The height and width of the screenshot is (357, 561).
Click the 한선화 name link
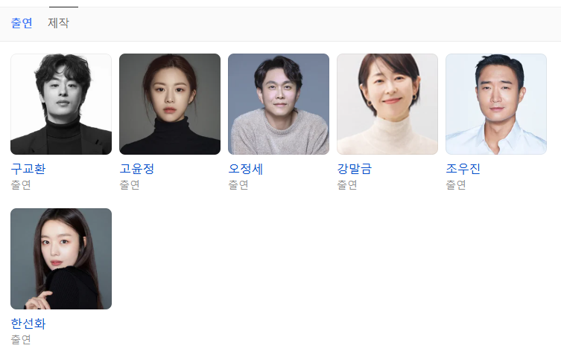[28, 324]
